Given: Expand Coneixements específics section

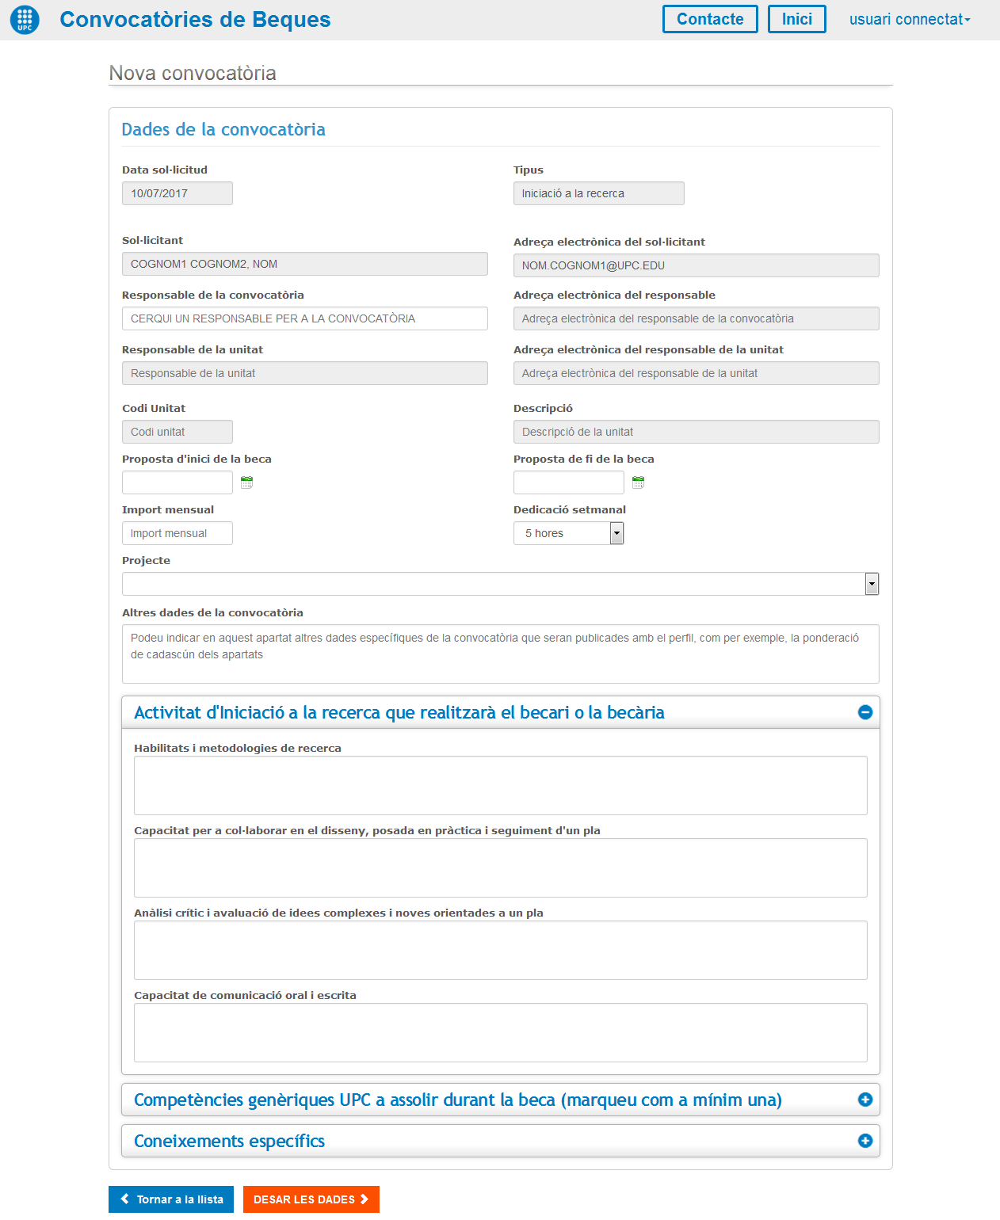Looking at the screenshot, I should 865,1141.
